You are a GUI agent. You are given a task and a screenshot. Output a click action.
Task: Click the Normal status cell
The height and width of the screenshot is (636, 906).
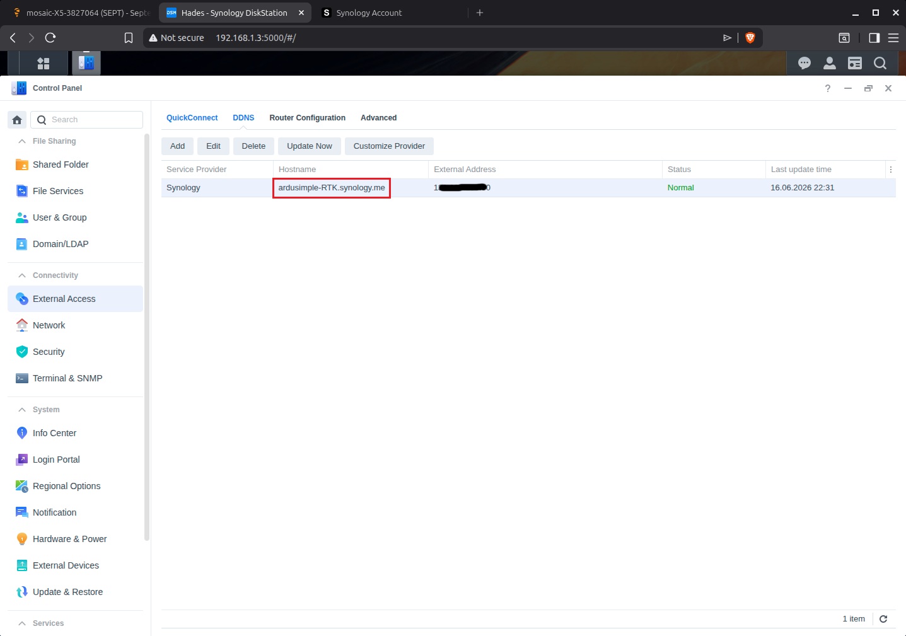(x=681, y=188)
